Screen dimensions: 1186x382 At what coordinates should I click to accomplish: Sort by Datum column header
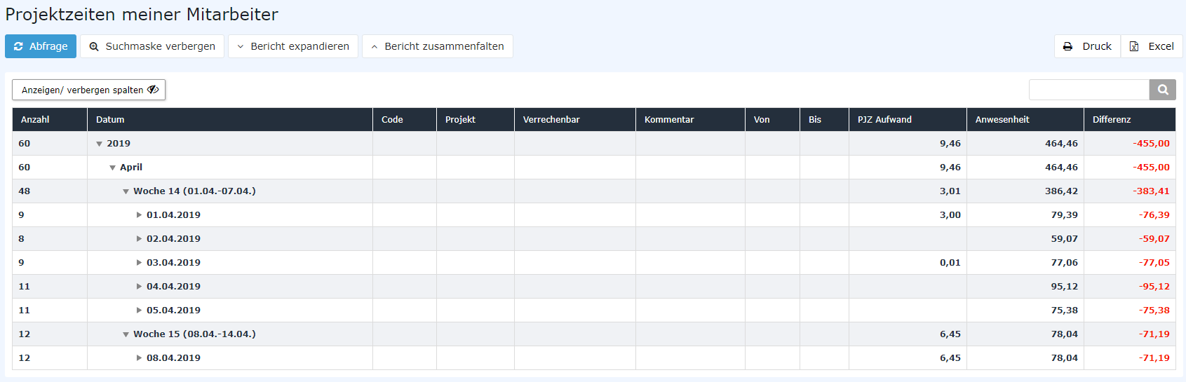[x=230, y=120]
